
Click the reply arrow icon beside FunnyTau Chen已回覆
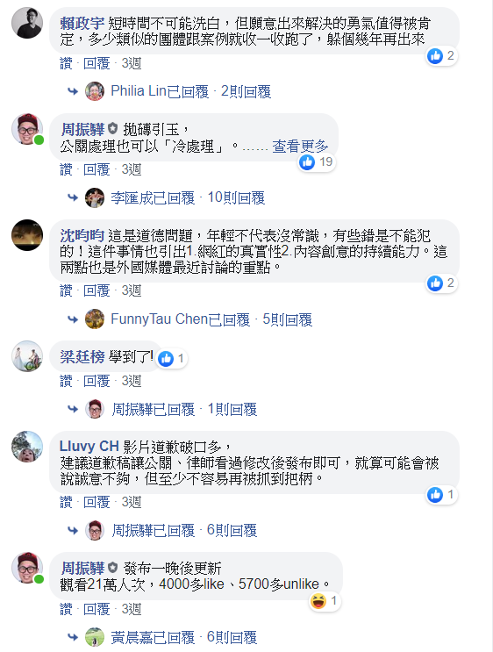(73, 319)
